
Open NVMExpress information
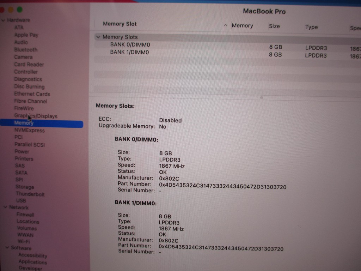(30, 131)
